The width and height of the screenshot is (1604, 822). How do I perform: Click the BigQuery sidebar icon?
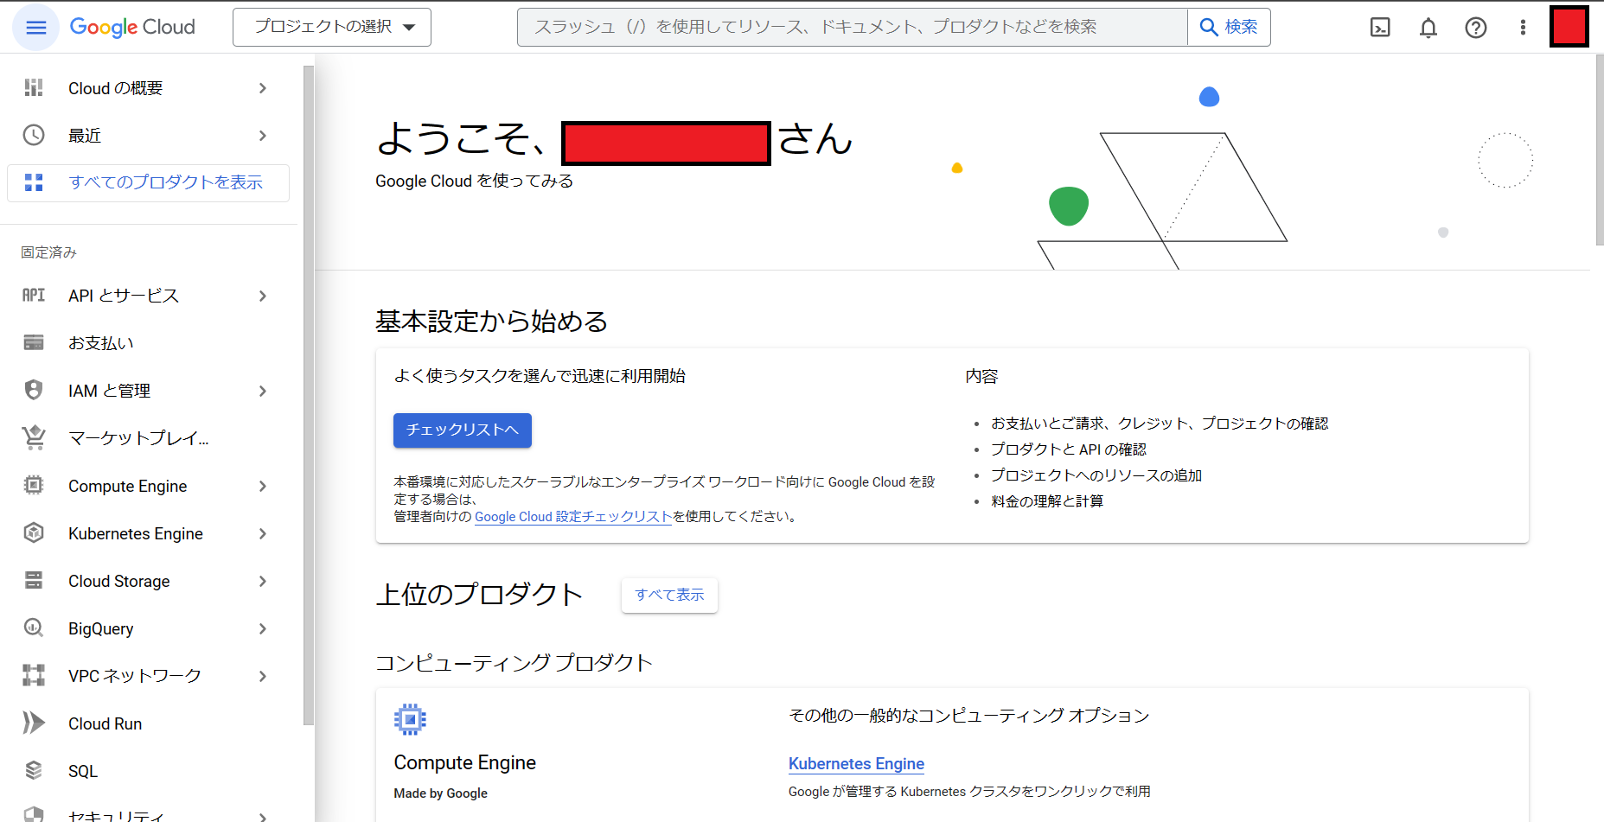click(x=34, y=628)
